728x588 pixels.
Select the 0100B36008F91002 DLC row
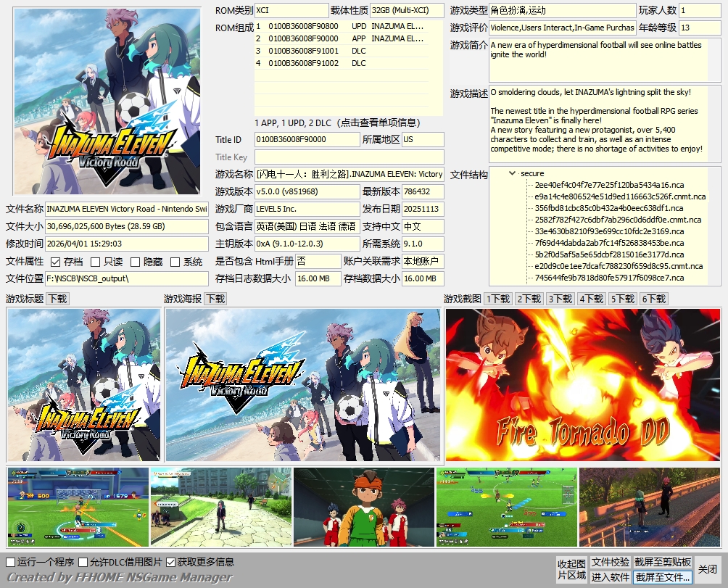[339, 63]
